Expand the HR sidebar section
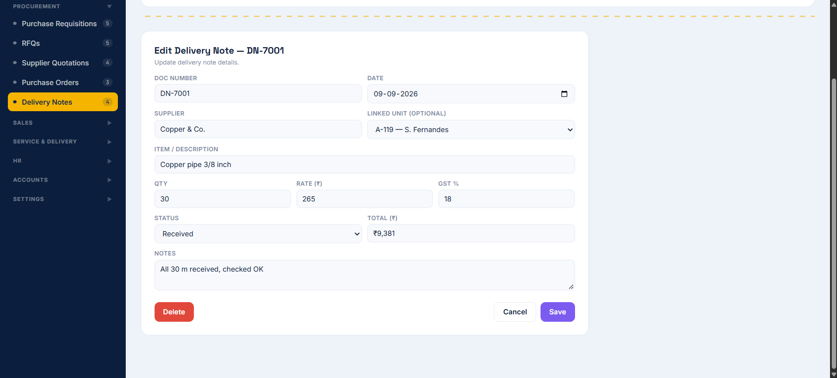The width and height of the screenshot is (837, 378). pyautogui.click(x=63, y=161)
